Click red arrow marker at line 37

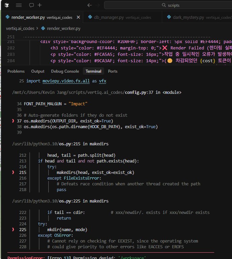(13, 121)
